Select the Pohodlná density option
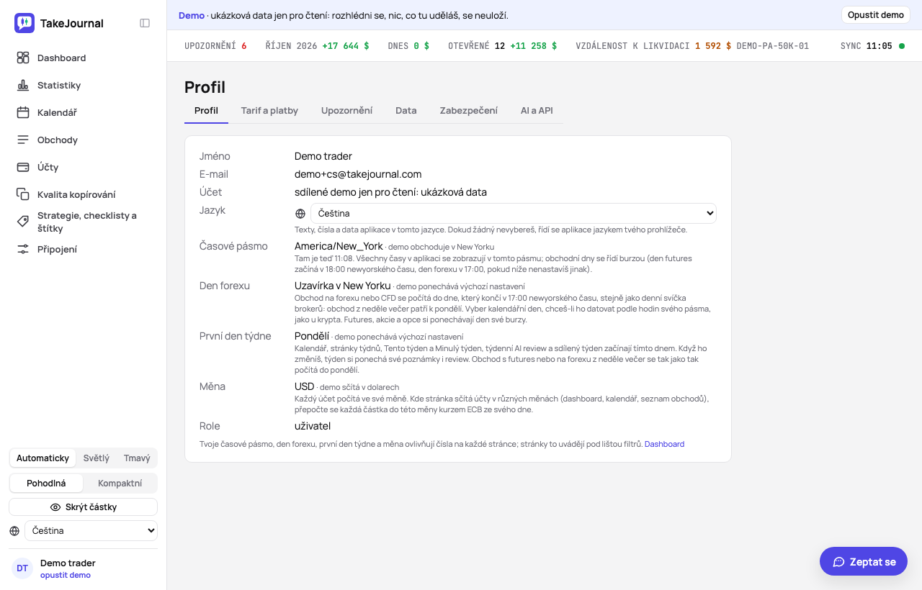922x590 pixels. coord(46,484)
